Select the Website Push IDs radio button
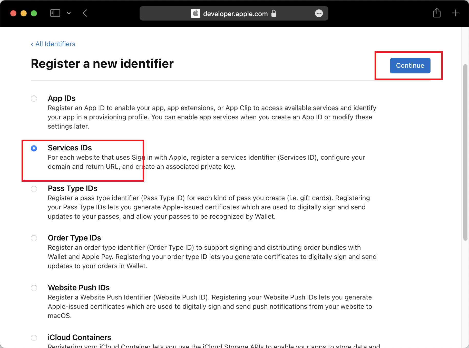469x348 pixels. click(34, 288)
